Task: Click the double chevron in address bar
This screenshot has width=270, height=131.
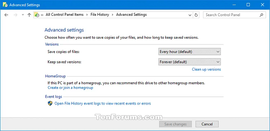Action: 42,15
